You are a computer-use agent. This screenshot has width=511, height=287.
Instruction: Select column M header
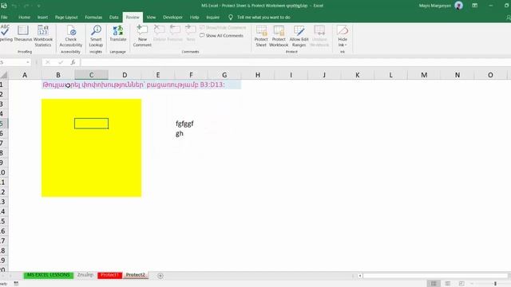[424, 75]
